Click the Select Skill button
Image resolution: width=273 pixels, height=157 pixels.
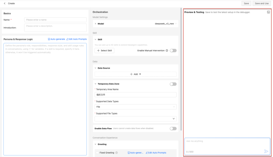pos(104,51)
